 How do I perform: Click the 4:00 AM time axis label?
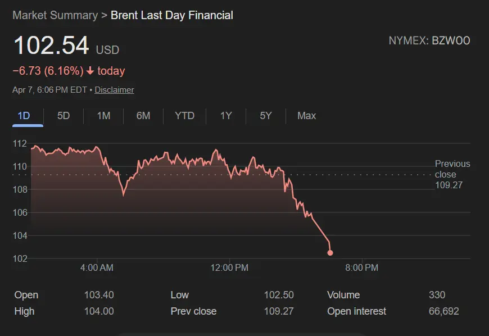(x=97, y=268)
